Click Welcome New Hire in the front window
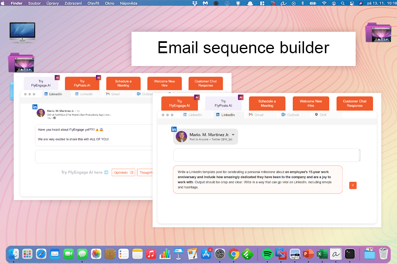The height and width of the screenshot is (264, 397). [311, 103]
